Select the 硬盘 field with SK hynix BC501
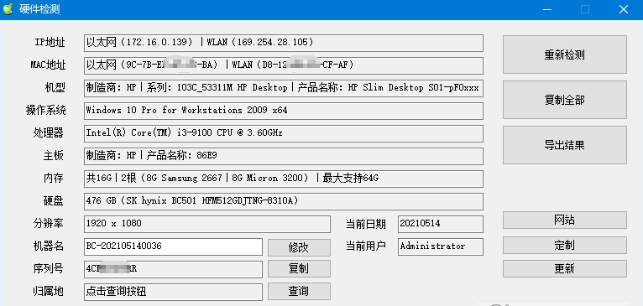The image size is (643, 306). 284,201
